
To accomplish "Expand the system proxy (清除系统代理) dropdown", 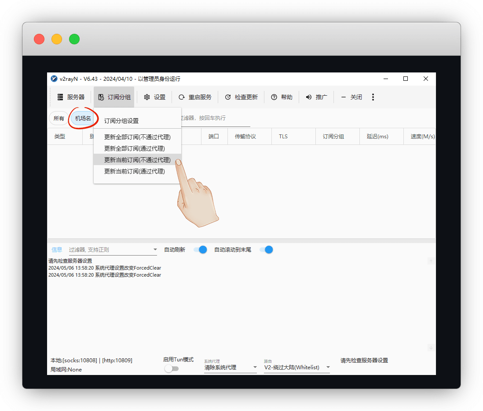I will click(255, 368).
